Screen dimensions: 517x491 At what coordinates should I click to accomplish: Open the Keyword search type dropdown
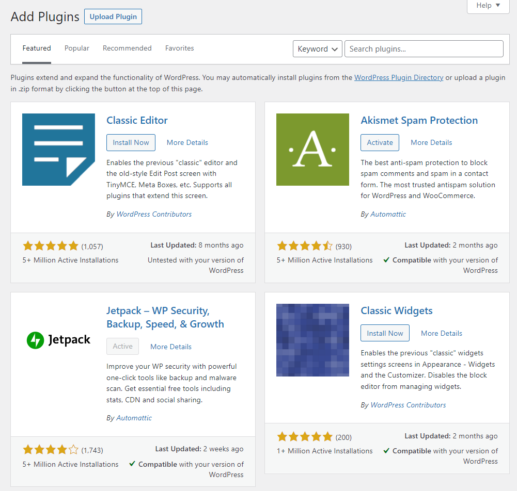tap(318, 48)
